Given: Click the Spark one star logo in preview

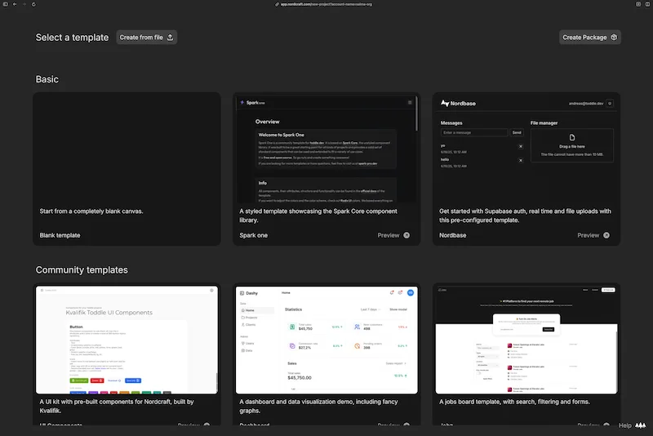Looking at the screenshot, I should pyautogui.click(x=242, y=102).
